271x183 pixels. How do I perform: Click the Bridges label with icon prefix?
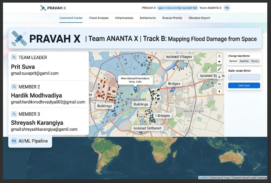click(162, 115)
